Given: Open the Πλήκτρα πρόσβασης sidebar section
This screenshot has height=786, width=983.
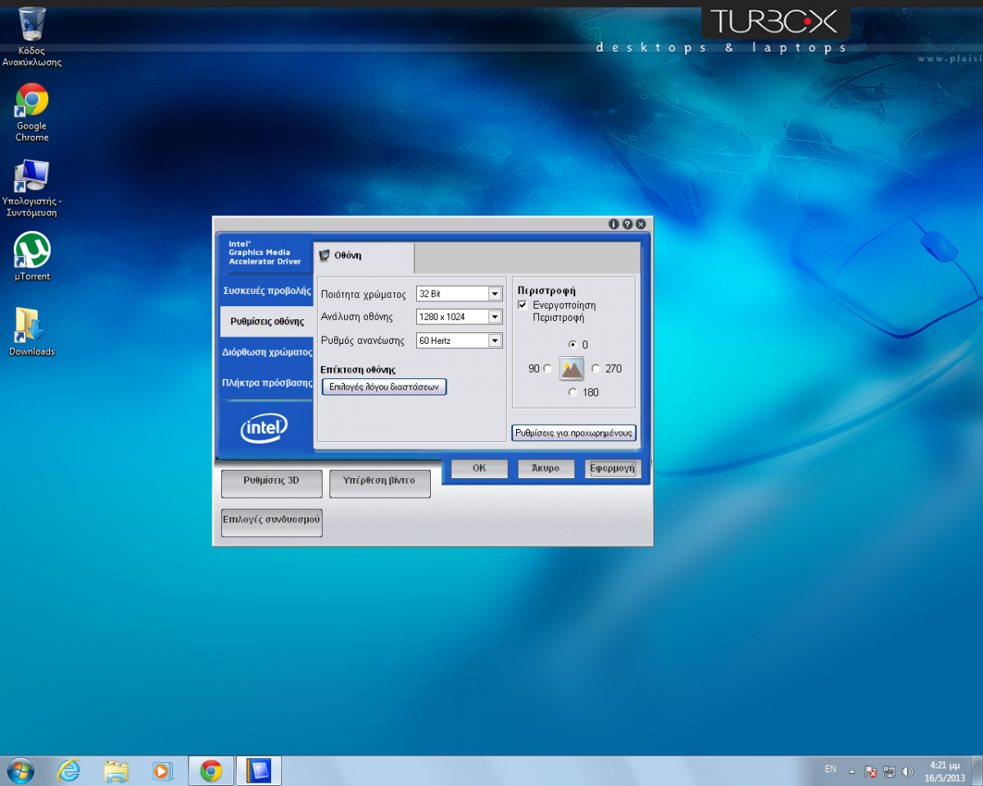Looking at the screenshot, I should click(x=267, y=382).
